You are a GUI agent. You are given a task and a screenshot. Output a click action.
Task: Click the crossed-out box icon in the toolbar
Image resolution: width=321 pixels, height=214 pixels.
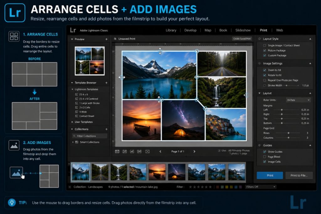(x=147, y=151)
